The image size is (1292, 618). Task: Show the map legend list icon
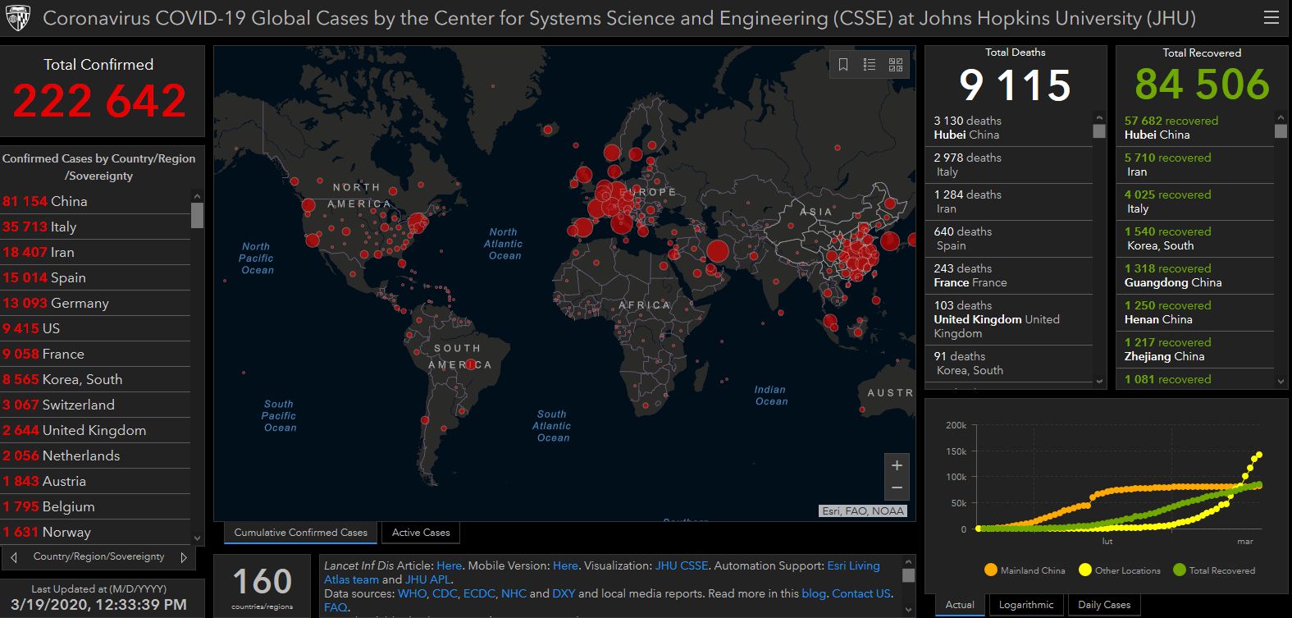tap(870, 64)
